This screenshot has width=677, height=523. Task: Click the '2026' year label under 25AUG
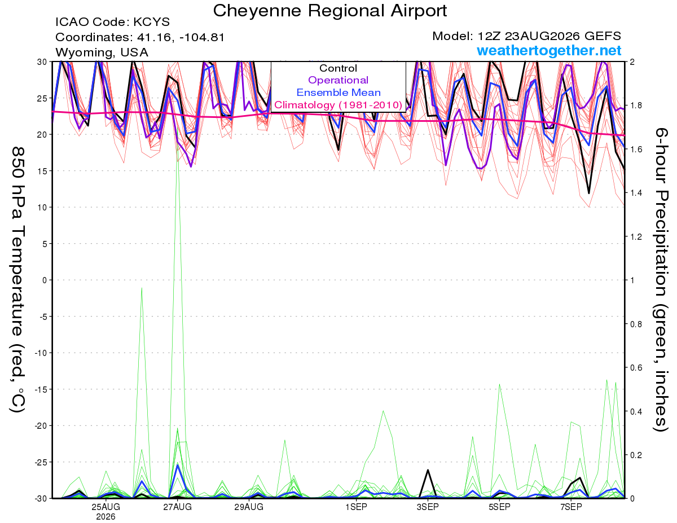[x=105, y=517]
